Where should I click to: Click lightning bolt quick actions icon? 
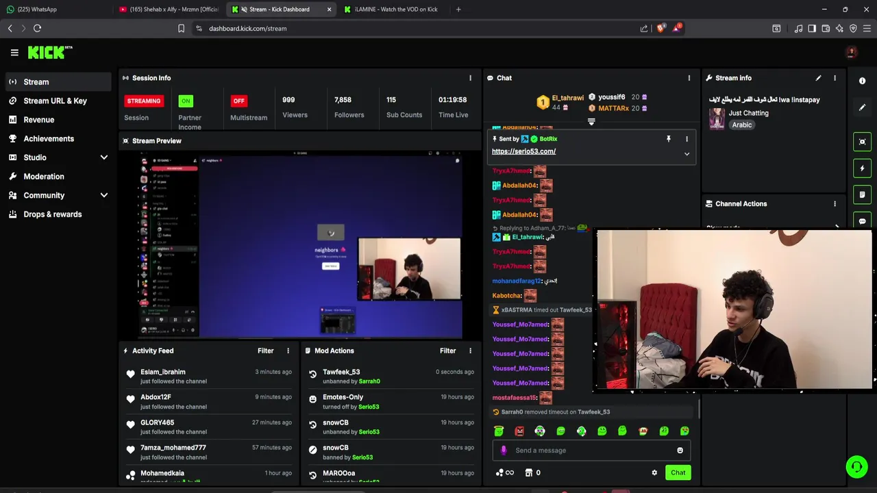pos(862,168)
